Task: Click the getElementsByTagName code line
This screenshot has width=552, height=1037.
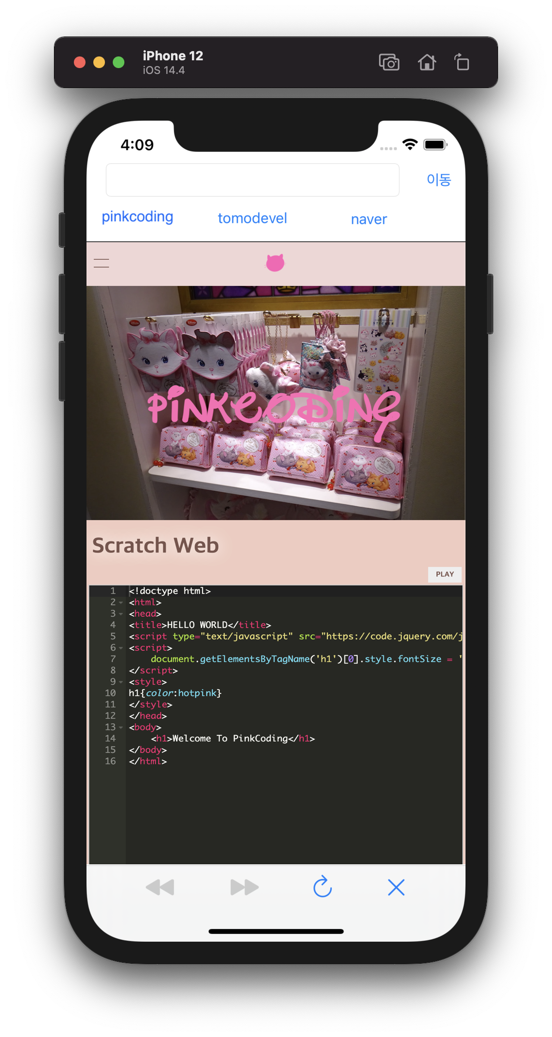Action: pyautogui.click(x=306, y=659)
